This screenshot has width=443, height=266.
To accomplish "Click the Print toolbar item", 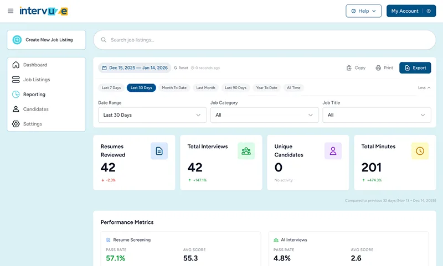I will (384, 68).
